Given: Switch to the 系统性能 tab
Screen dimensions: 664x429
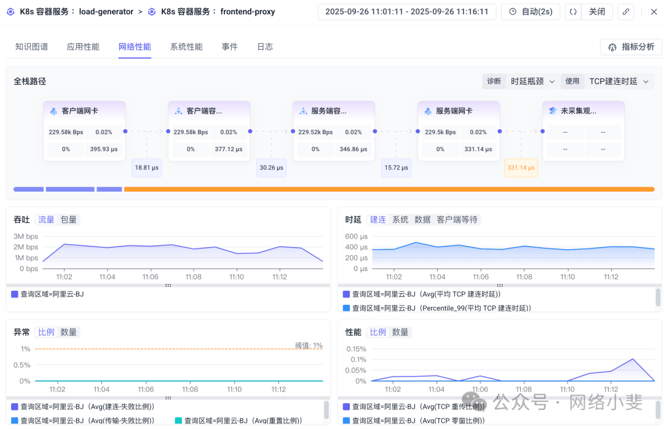Looking at the screenshot, I should coord(186,46).
